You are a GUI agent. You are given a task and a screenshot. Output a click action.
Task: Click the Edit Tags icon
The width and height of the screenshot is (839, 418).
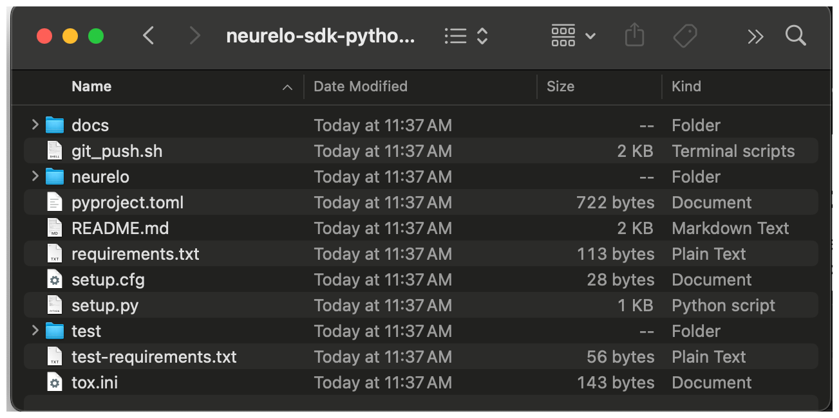[x=684, y=36]
